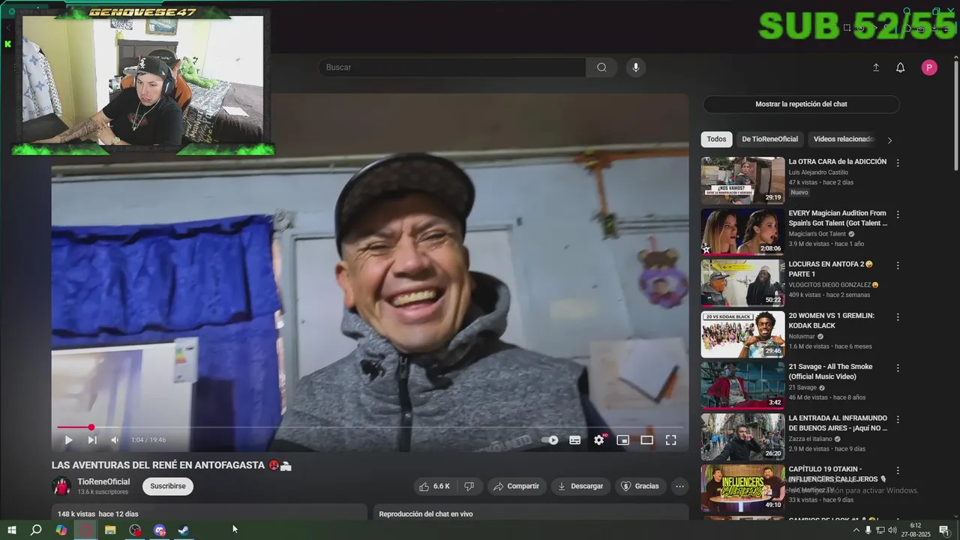Click the Descargar button

point(580,486)
